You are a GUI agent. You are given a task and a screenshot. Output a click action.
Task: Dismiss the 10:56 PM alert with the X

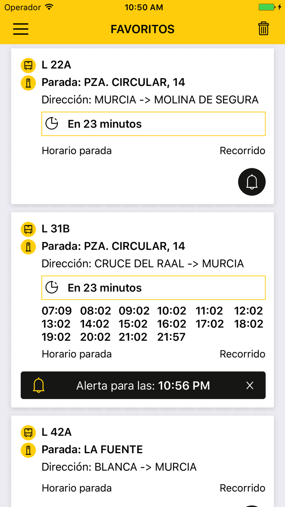click(250, 385)
